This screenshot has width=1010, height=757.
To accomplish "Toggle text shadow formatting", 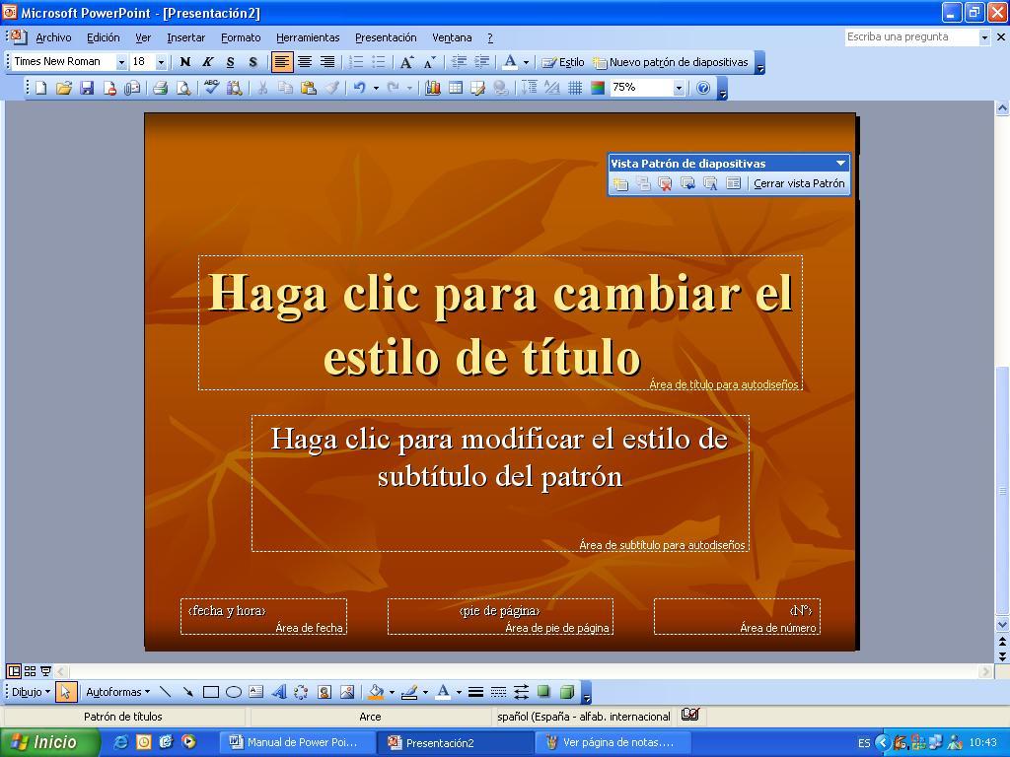I will (252, 62).
